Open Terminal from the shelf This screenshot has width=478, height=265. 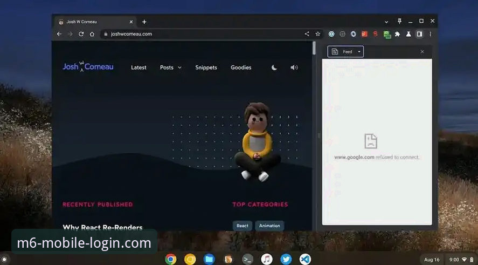pos(247,259)
